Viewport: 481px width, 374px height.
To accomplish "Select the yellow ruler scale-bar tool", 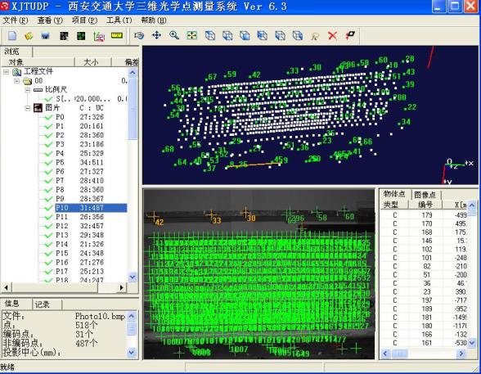I will point(116,35).
